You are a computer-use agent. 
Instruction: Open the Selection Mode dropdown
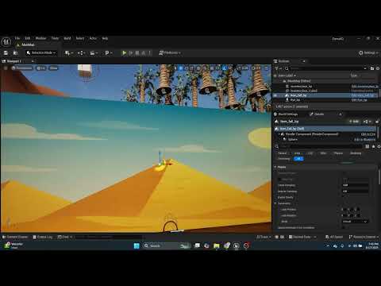click(x=41, y=53)
